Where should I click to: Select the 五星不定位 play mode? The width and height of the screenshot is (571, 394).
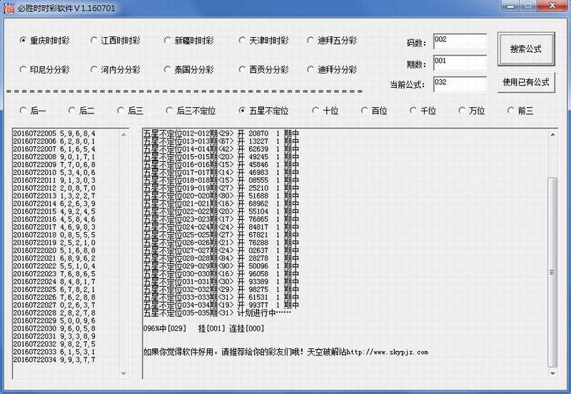243,111
